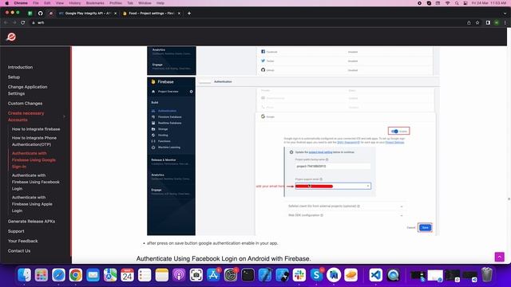511x287 pixels.
Task: Go back to the previous page
Action: click(6, 22)
